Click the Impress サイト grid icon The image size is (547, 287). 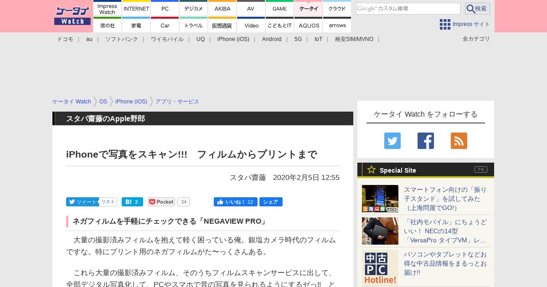[x=445, y=24]
